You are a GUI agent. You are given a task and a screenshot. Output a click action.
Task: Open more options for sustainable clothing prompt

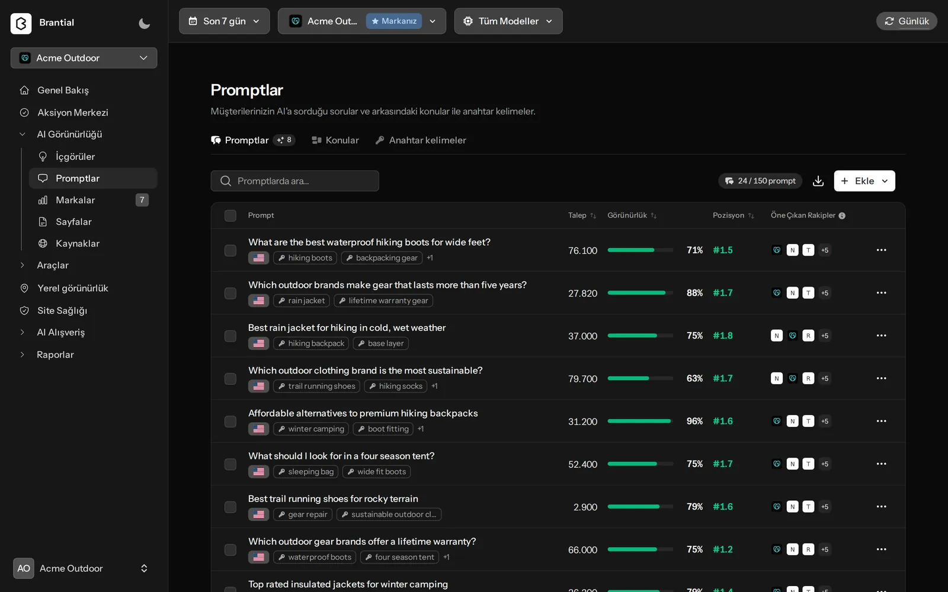pos(881,378)
